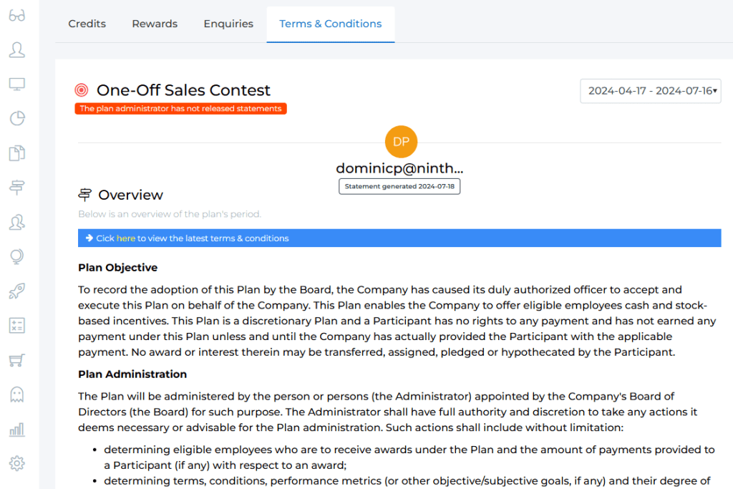Click the DP user avatar circle
733x489 pixels.
pyautogui.click(x=401, y=142)
